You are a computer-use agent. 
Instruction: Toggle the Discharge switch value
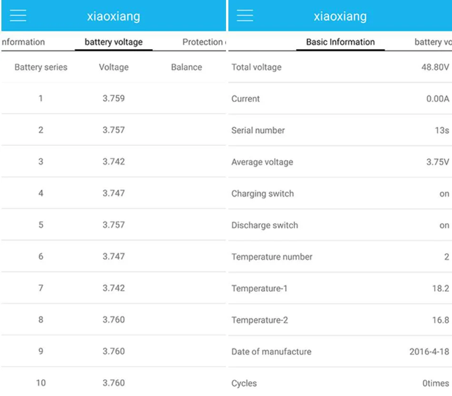pyautogui.click(x=444, y=225)
